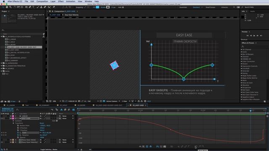Switch to the Libraries workspace
Screen dimensions: 269x151
click(224, 8)
